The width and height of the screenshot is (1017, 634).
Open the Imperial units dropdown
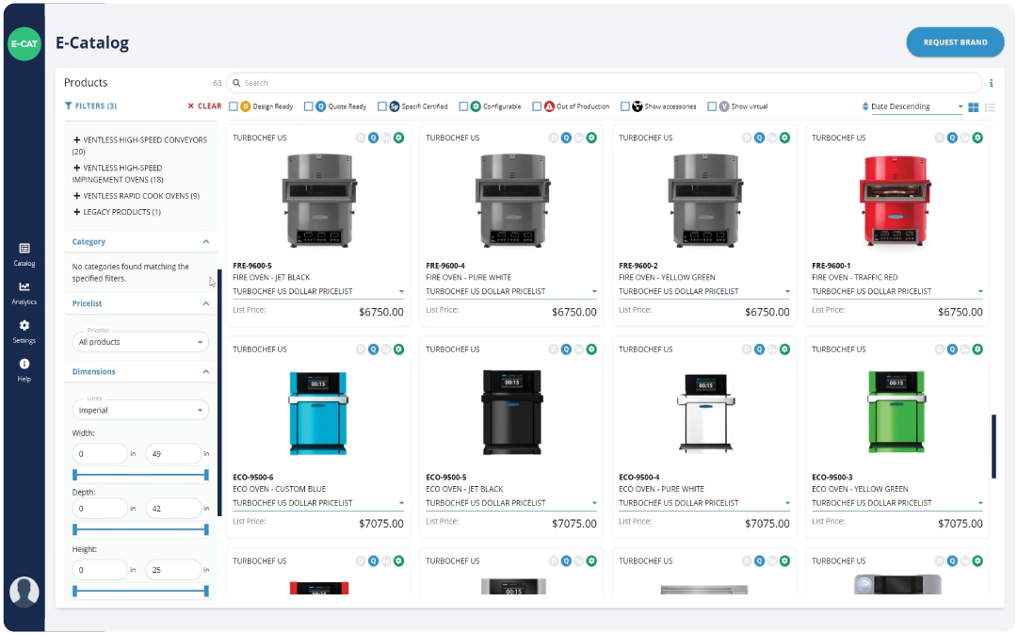(140, 410)
